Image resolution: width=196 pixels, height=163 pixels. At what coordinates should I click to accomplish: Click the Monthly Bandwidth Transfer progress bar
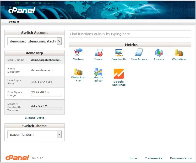pos(46,108)
